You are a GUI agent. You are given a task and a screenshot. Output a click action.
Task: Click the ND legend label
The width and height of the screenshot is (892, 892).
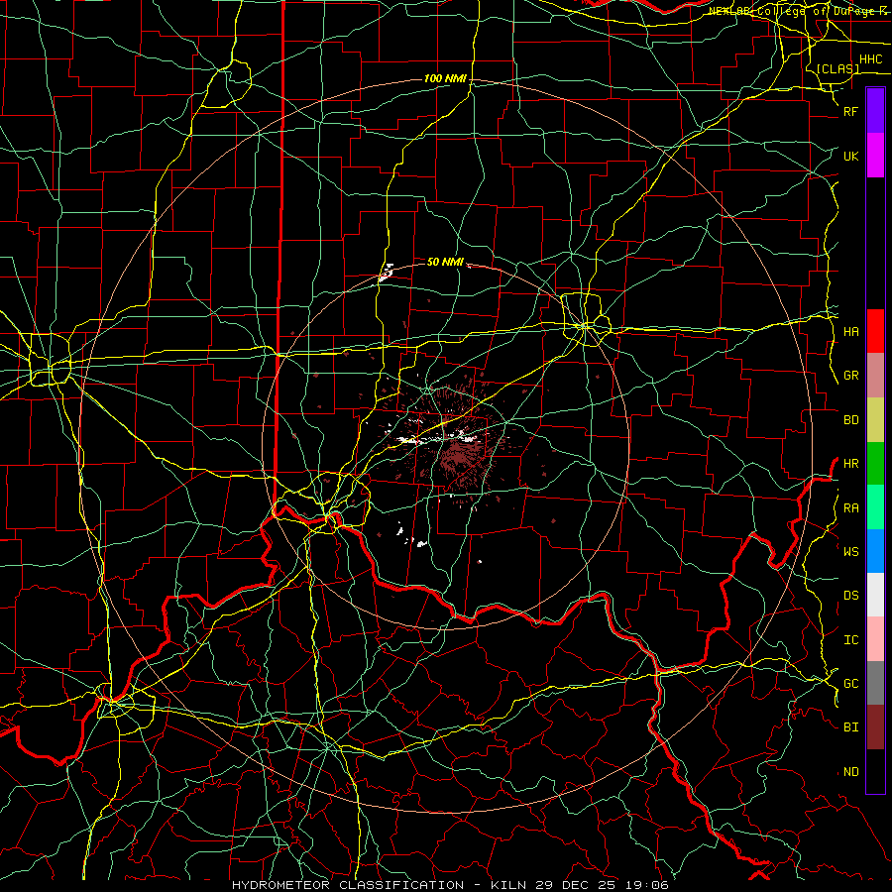click(x=850, y=772)
